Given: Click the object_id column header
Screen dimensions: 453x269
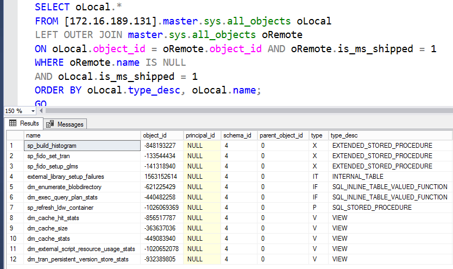Looking at the screenshot, I should coord(162,135).
